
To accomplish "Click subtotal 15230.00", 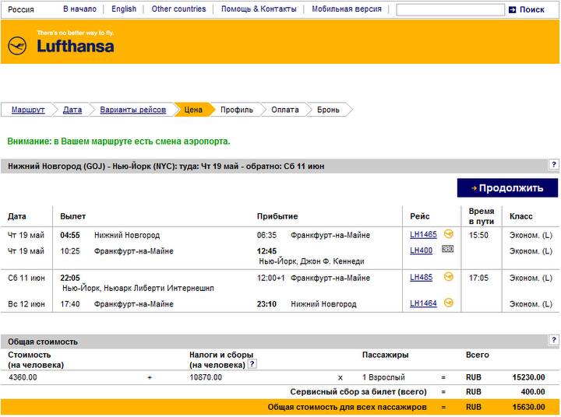I will coord(528,377).
